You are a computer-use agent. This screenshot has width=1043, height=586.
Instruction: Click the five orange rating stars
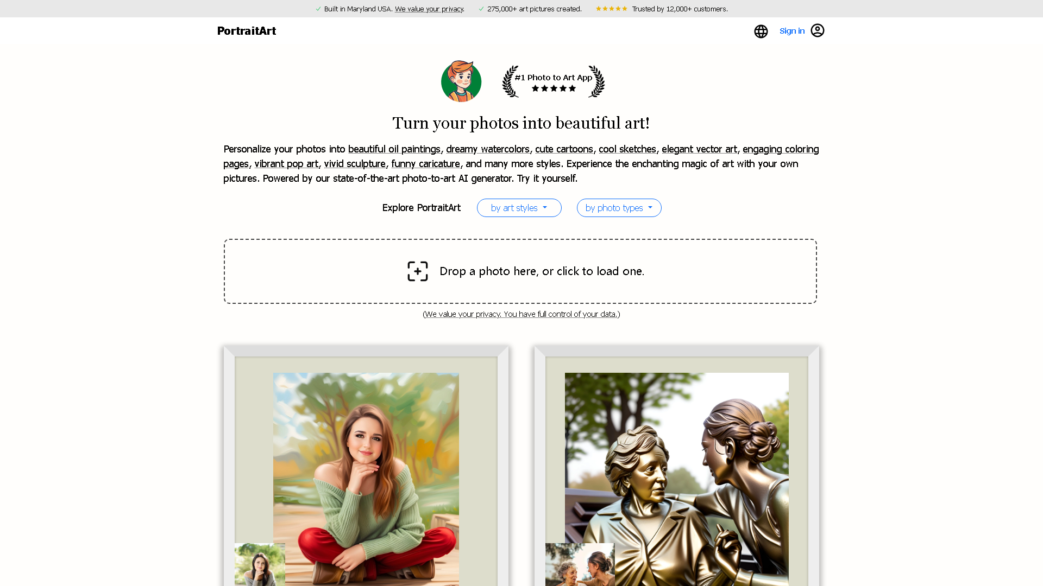611,9
